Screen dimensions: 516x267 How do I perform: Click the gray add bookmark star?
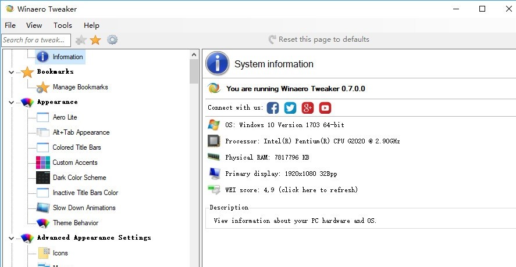pyautogui.click(x=81, y=40)
